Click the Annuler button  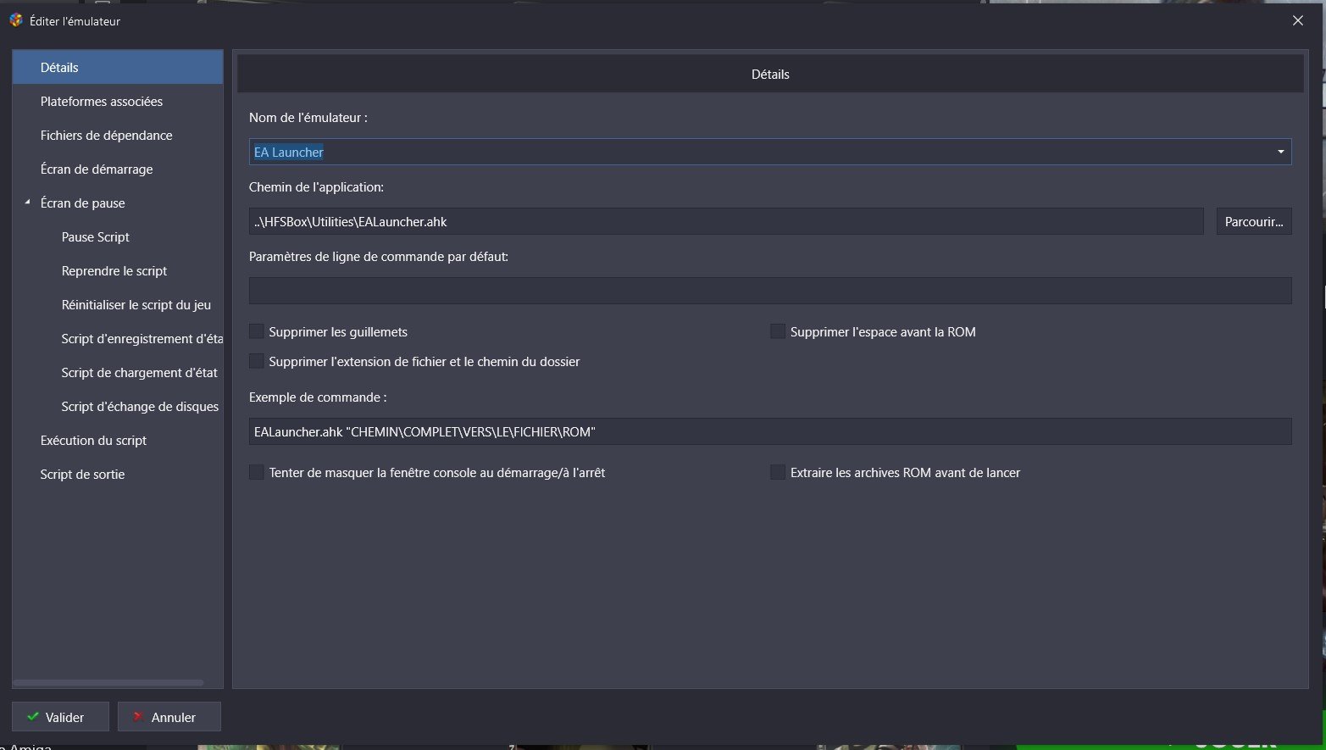[x=169, y=717]
